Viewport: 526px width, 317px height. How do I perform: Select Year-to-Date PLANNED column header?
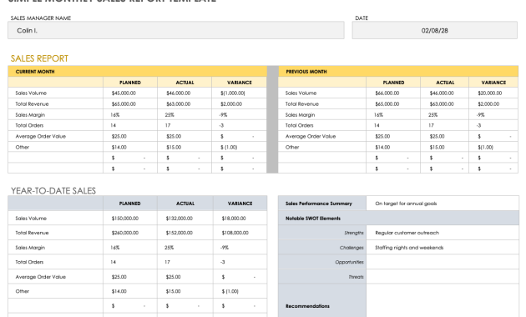click(129, 204)
